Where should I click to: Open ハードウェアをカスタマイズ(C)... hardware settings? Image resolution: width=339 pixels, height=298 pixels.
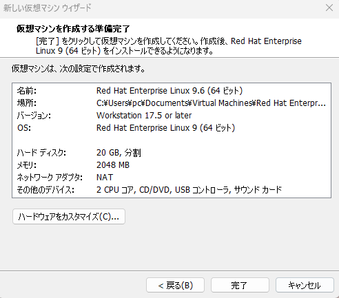point(69,216)
